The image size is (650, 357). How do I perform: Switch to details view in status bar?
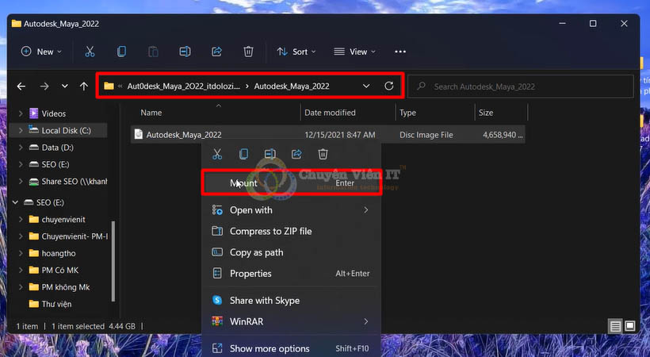(615, 326)
